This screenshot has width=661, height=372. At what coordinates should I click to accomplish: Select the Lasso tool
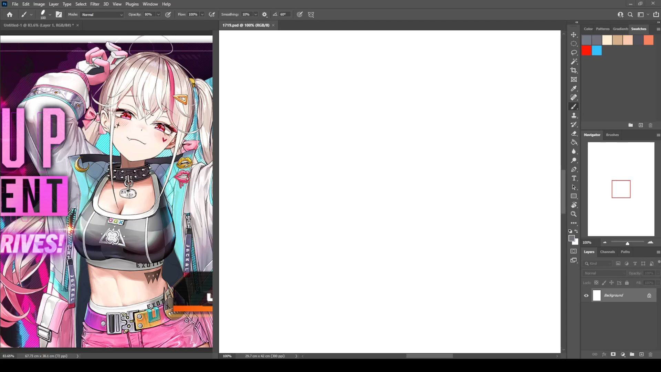(574, 53)
